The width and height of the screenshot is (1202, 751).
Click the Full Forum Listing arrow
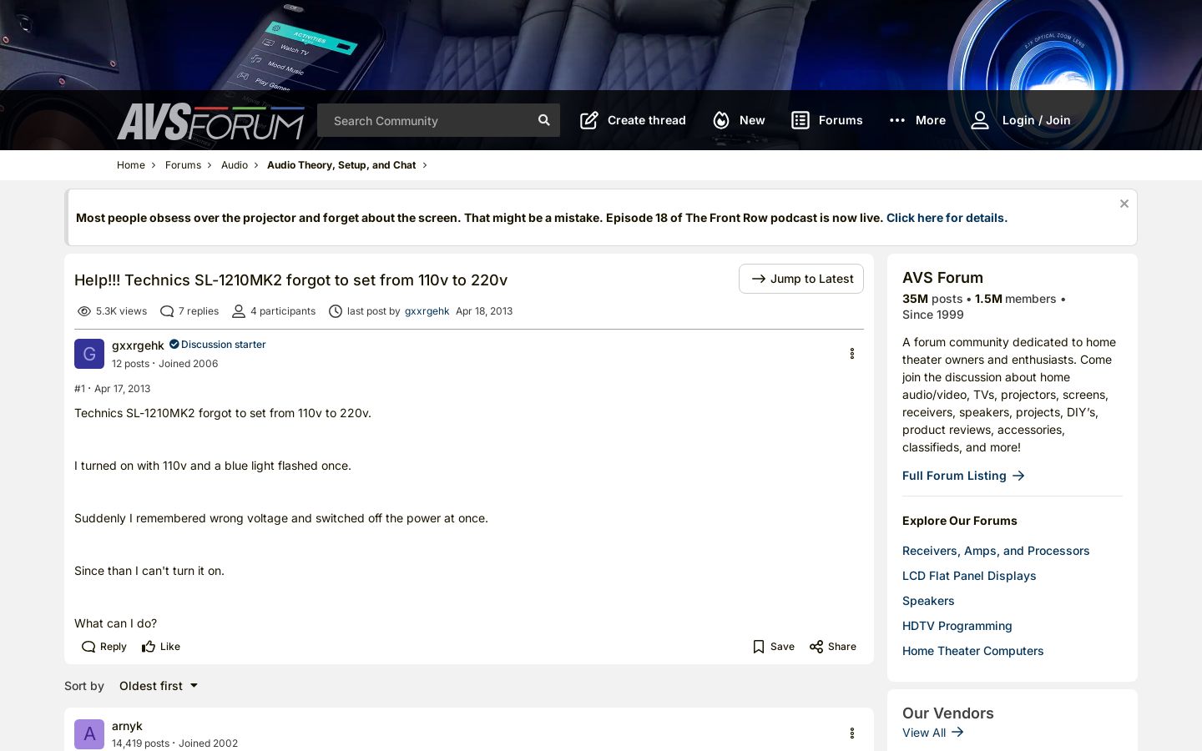pos(1018,476)
